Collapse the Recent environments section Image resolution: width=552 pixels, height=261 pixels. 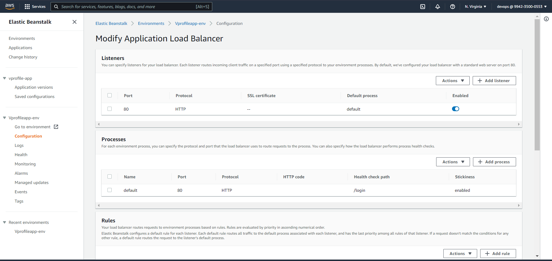4,222
